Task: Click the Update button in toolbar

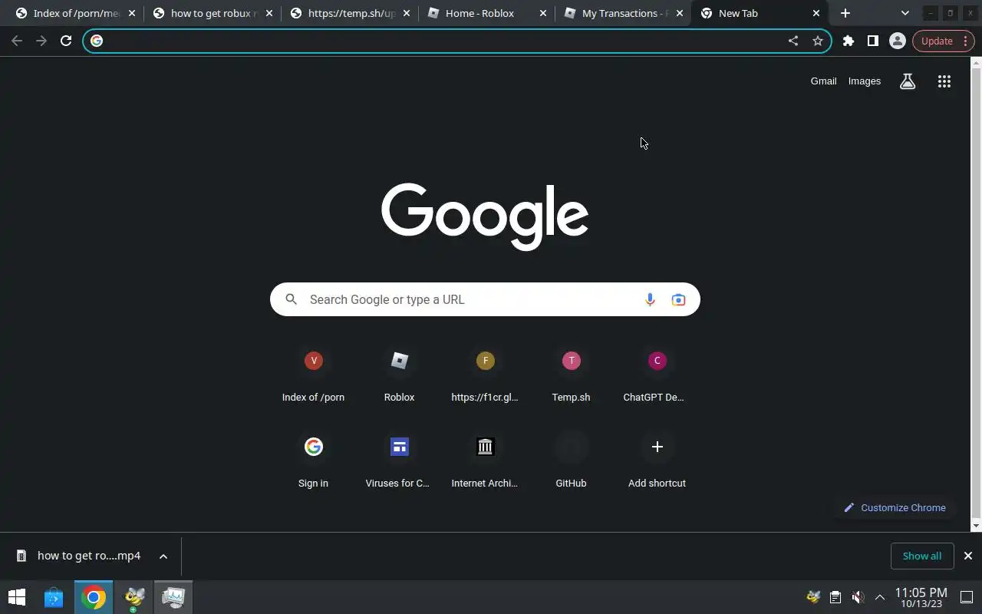Action: [x=937, y=41]
